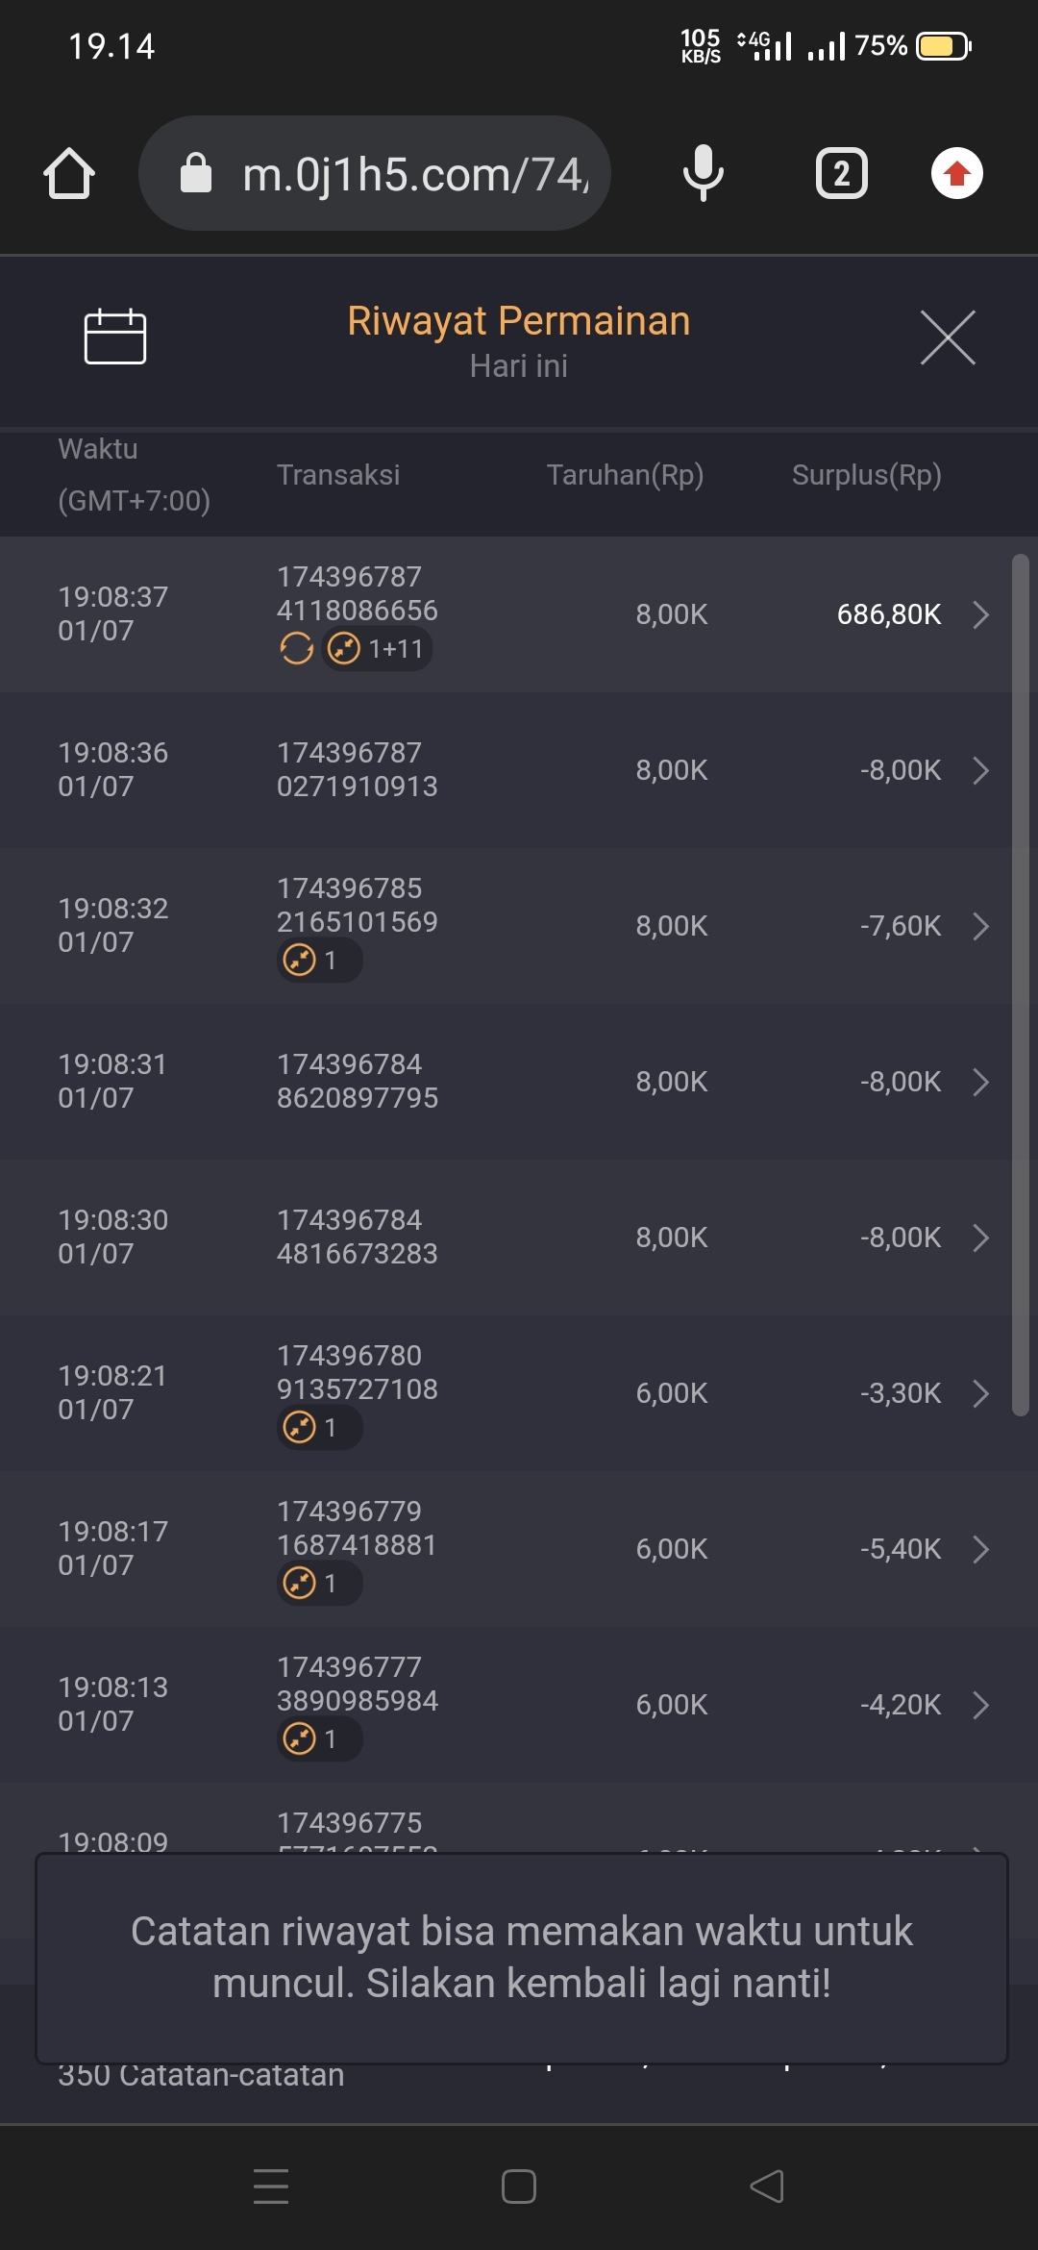Tap the Surplus(Rp) column header
1038x2250 pixels.
pyautogui.click(x=866, y=475)
